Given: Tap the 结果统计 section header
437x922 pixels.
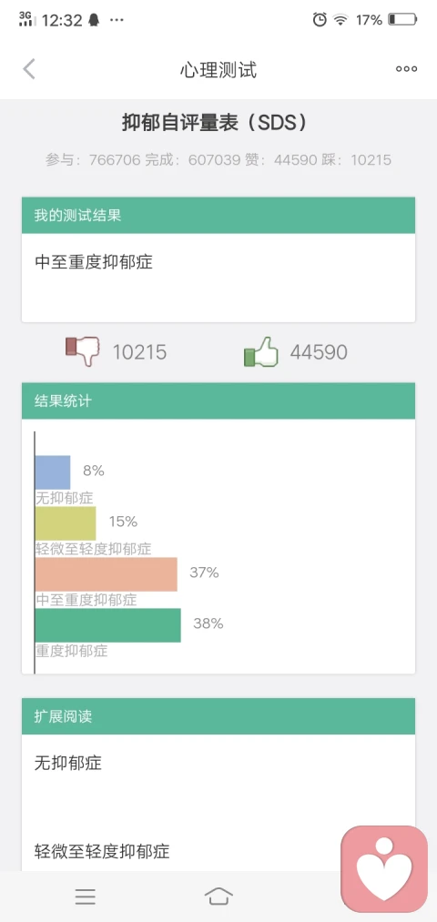Looking at the screenshot, I should pyautogui.click(x=218, y=401).
